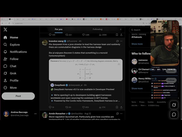Image resolution: width=182 pixels, height=137 pixels.
Task: View analytics showing 299K views
Action: pos(103,35)
